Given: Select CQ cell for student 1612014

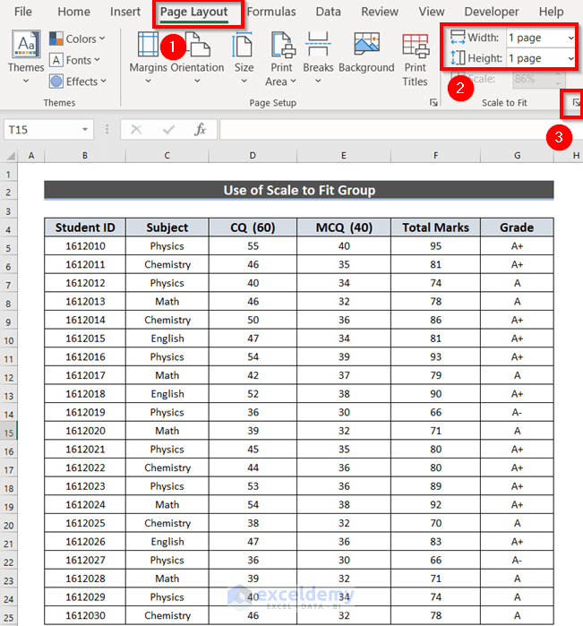Looking at the screenshot, I should (253, 320).
